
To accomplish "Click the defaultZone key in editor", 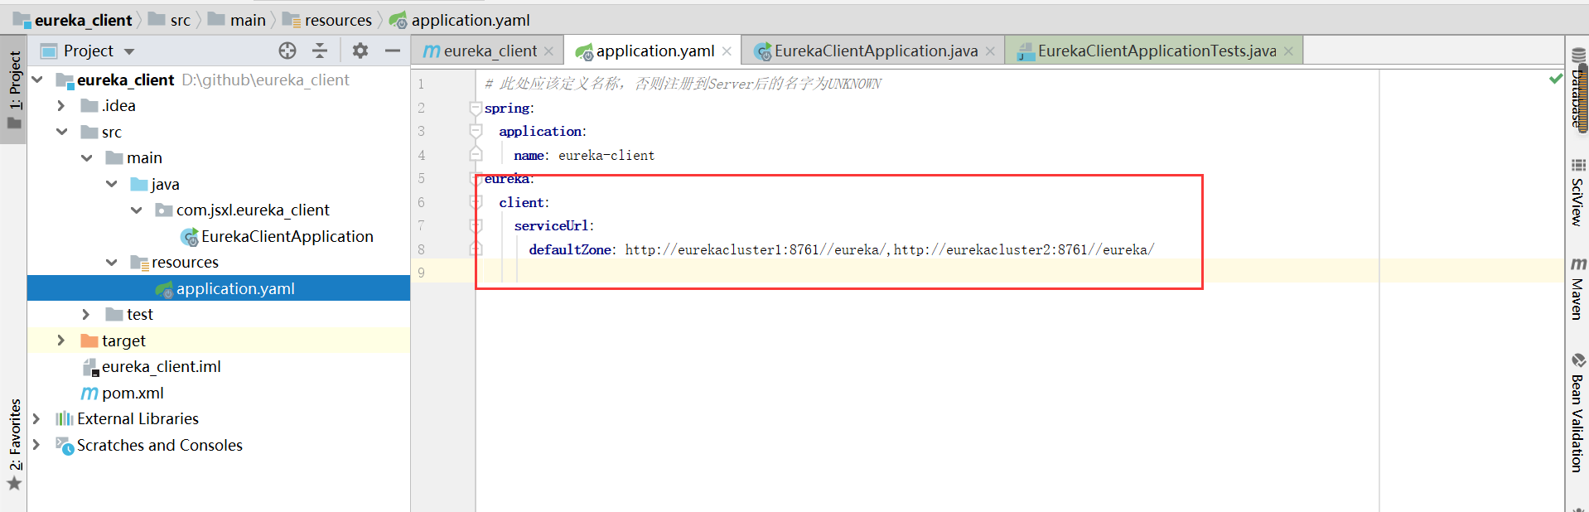I will point(570,249).
